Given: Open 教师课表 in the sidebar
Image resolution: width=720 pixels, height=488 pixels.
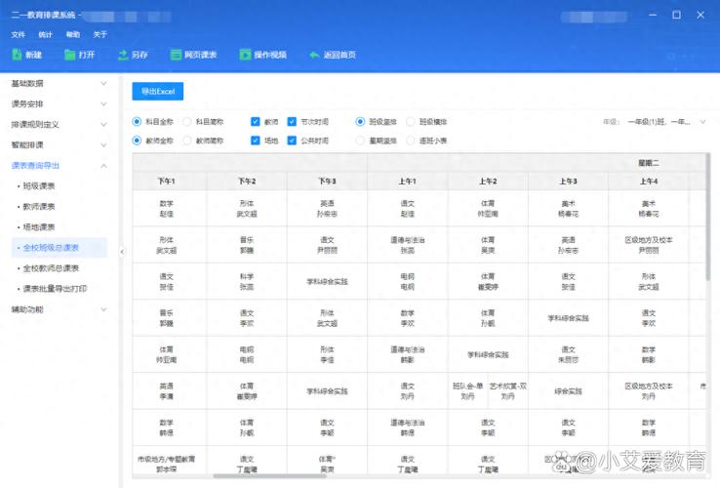Looking at the screenshot, I should click(x=39, y=206).
